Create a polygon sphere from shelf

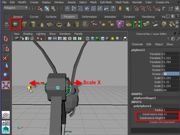click(x=15, y=24)
